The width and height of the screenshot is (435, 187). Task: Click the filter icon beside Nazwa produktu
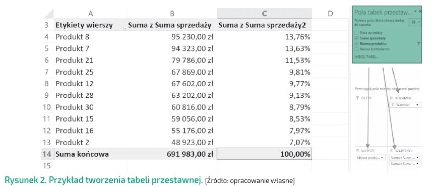418,44
